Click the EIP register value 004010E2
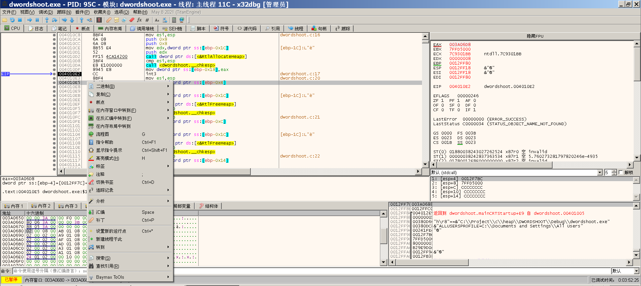 [x=460, y=87]
